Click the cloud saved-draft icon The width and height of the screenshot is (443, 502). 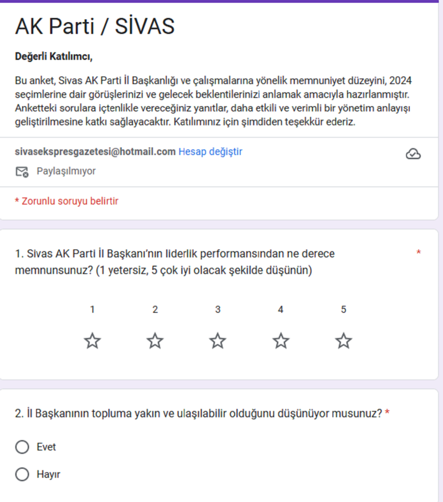click(x=413, y=154)
